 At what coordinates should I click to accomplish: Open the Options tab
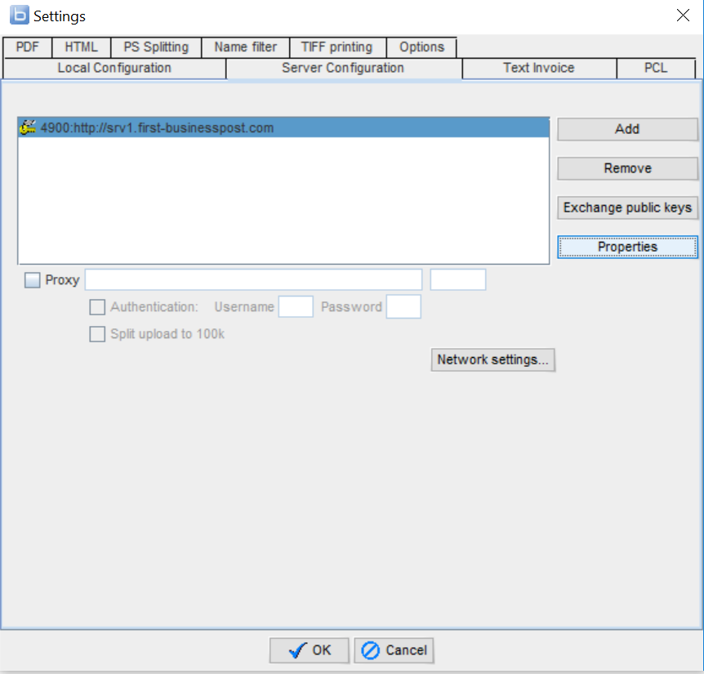pos(421,47)
